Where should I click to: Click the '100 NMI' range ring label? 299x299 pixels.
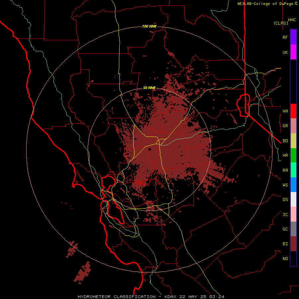pyautogui.click(x=149, y=26)
